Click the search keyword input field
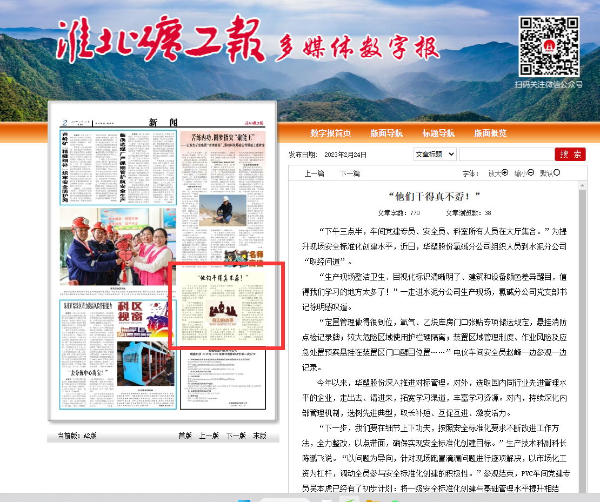 coord(506,154)
